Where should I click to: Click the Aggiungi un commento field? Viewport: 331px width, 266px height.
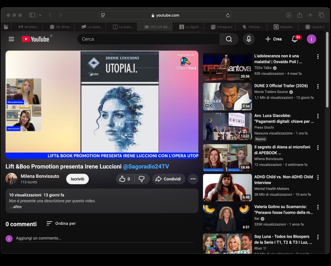pyautogui.click(x=105, y=238)
